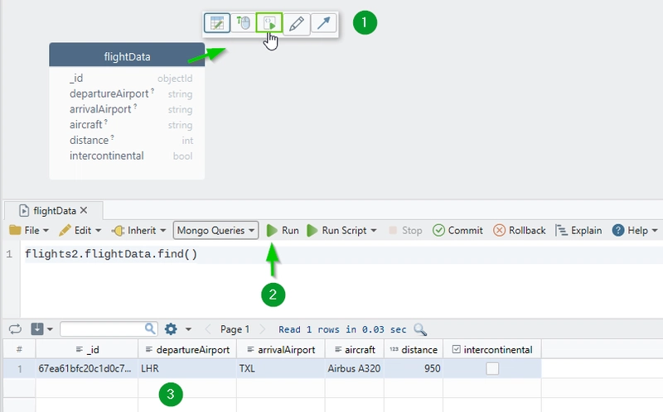Go to next results page

tap(263, 329)
